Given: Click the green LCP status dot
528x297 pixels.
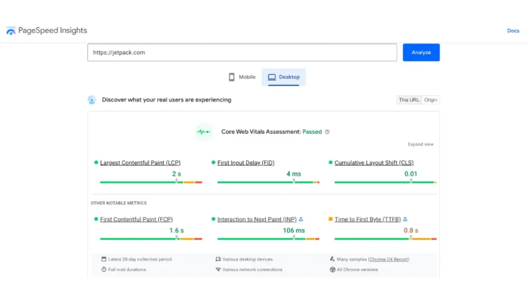Looking at the screenshot, I should point(96,162).
